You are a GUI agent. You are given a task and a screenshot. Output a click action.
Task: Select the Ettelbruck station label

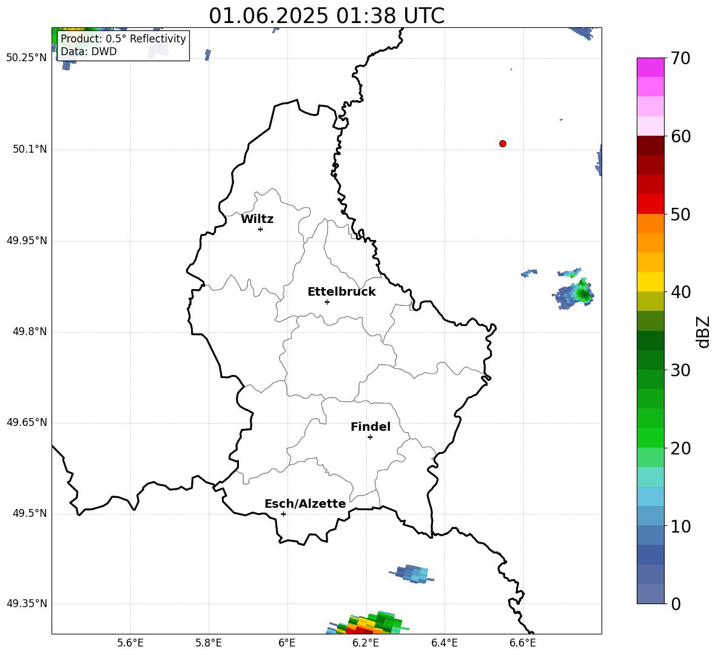(x=341, y=292)
